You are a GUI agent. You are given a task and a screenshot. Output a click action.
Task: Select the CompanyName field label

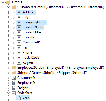(x=34, y=22)
